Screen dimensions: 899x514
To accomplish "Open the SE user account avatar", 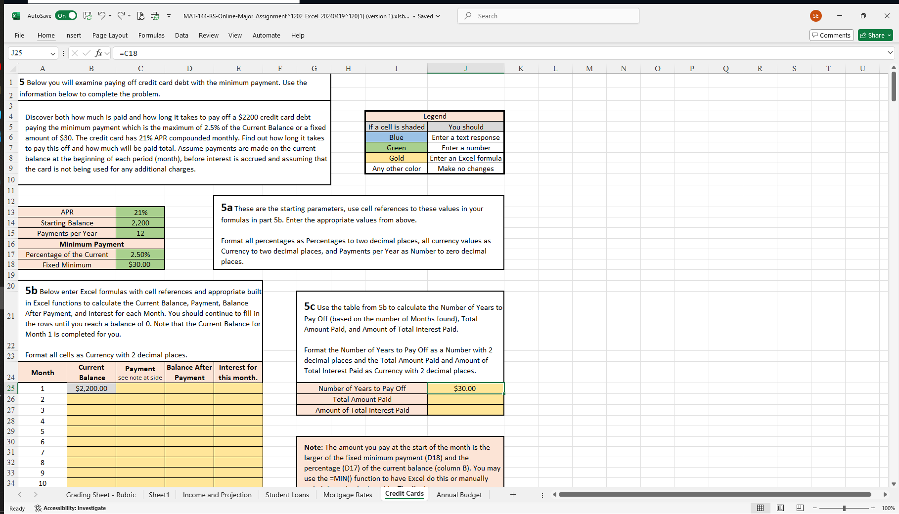I will 816,16.
